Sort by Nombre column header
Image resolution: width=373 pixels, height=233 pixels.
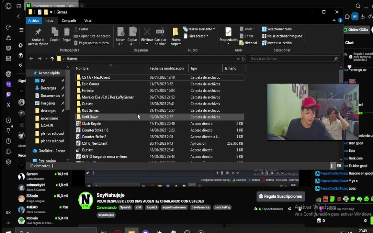[x=111, y=68]
